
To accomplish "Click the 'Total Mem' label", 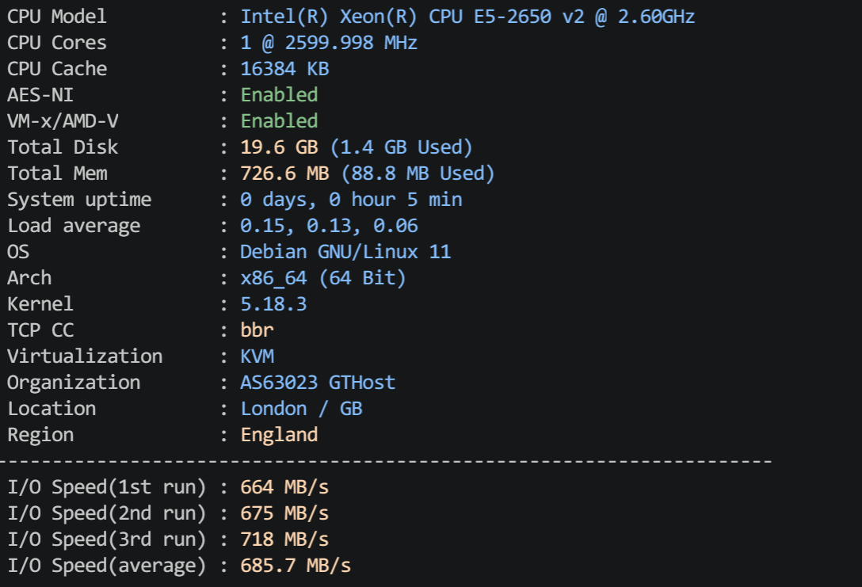I will [57, 173].
